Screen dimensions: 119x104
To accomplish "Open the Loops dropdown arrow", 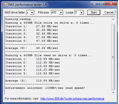I will point(81,13).
